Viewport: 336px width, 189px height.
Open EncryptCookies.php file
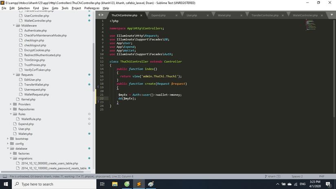pyautogui.click(x=37, y=50)
